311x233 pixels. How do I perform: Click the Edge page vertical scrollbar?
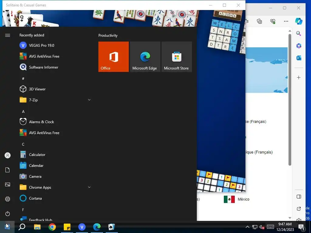(290, 100)
